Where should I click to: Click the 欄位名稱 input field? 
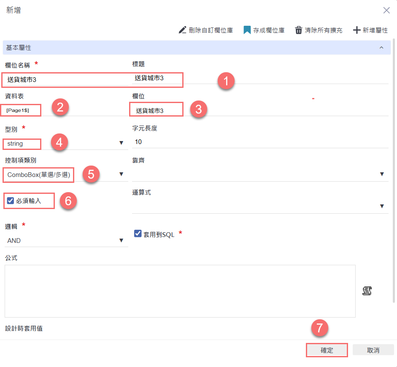pos(66,79)
